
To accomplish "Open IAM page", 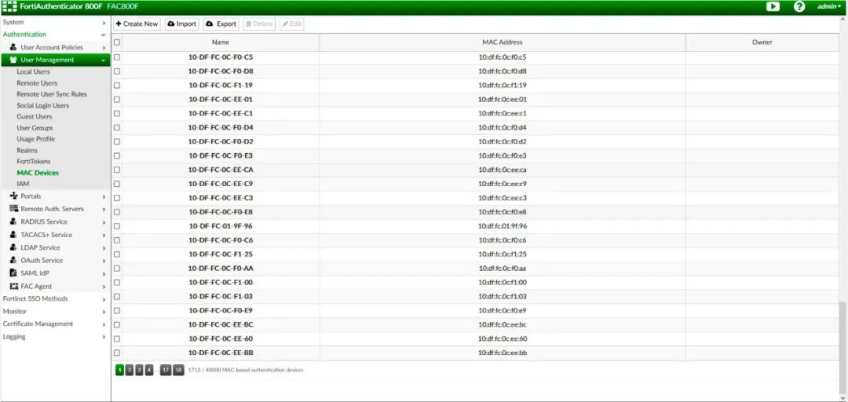I will coord(23,184).
